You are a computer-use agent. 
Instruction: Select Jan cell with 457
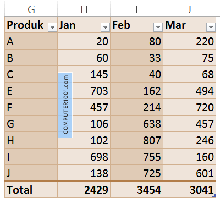[x=84, y=107]
